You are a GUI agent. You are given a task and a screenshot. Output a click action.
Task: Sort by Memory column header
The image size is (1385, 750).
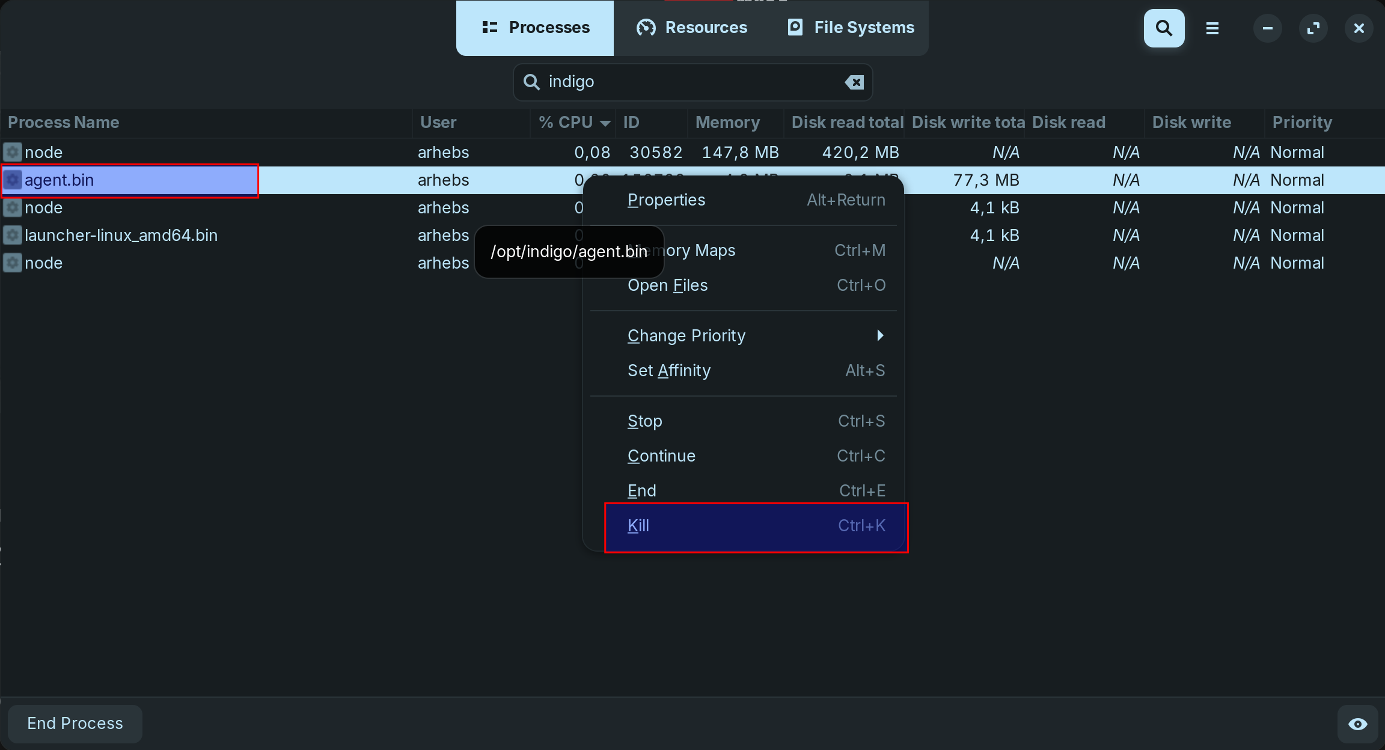736,123
